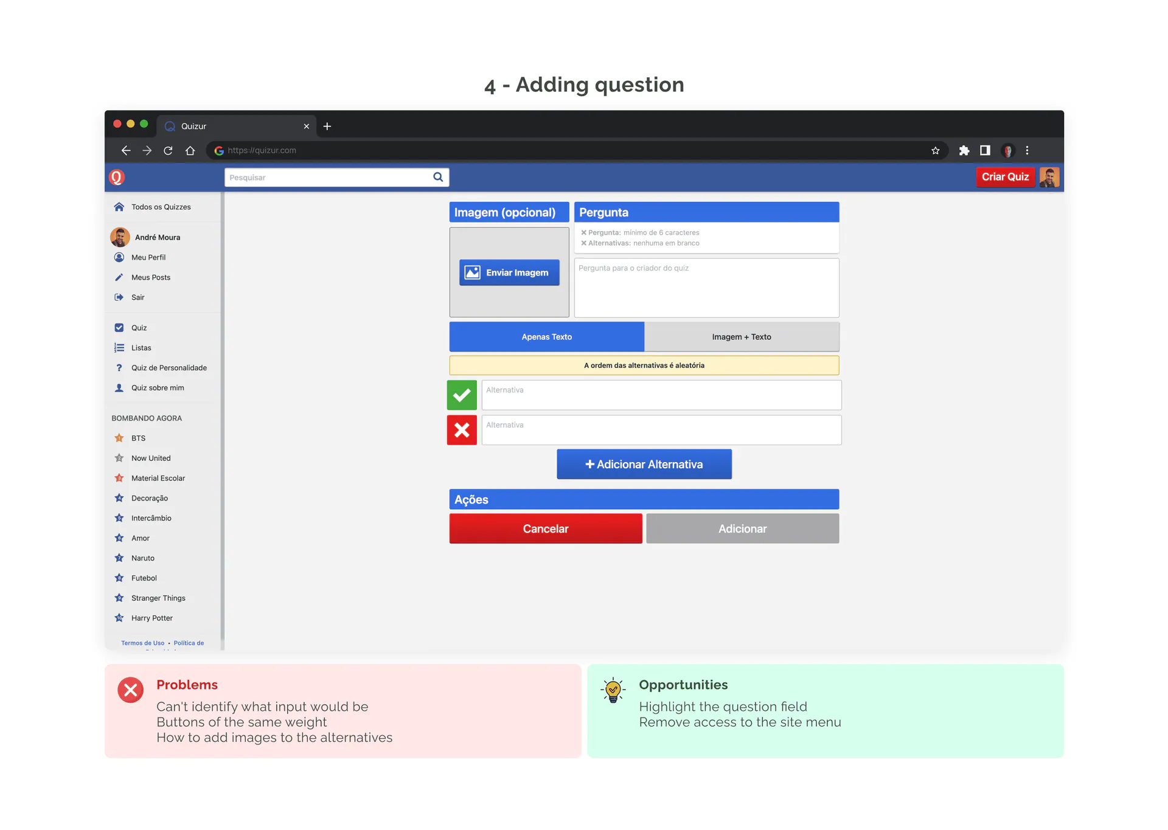Click the Enviar Imagem button
This screenshot has width=1168, height=830.
click(x=509, y=272)
